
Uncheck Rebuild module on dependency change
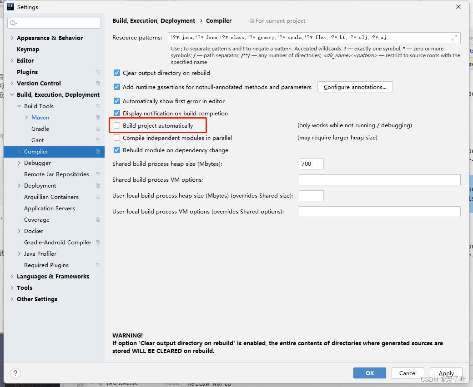(x=117, y=150)
